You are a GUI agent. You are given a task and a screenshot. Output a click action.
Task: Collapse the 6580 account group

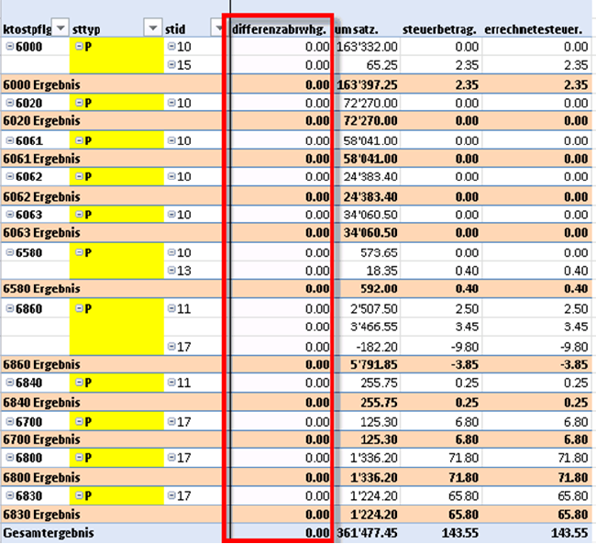pos(10,252)
